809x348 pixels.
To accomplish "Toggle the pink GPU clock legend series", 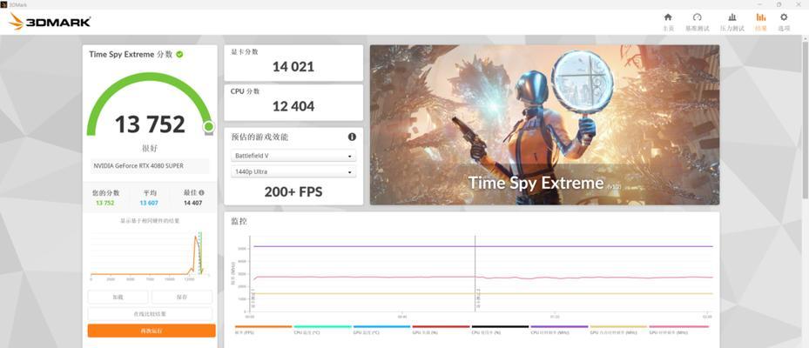I will coord(678,330).
